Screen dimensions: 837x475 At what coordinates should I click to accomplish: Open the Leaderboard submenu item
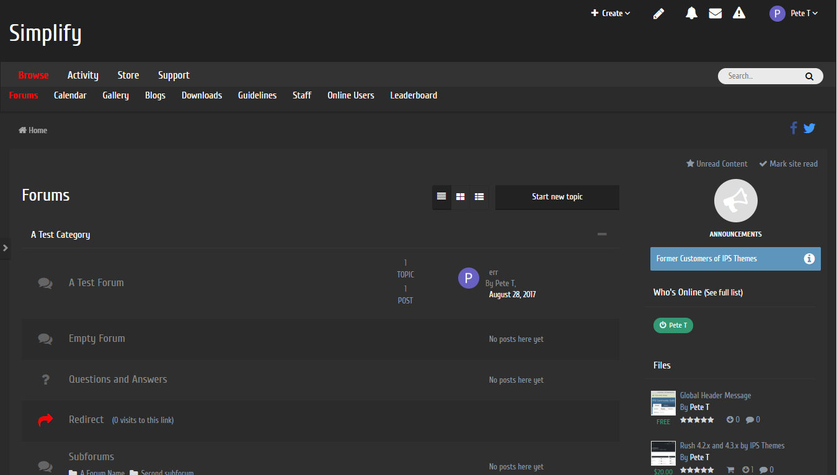[414, 95]
